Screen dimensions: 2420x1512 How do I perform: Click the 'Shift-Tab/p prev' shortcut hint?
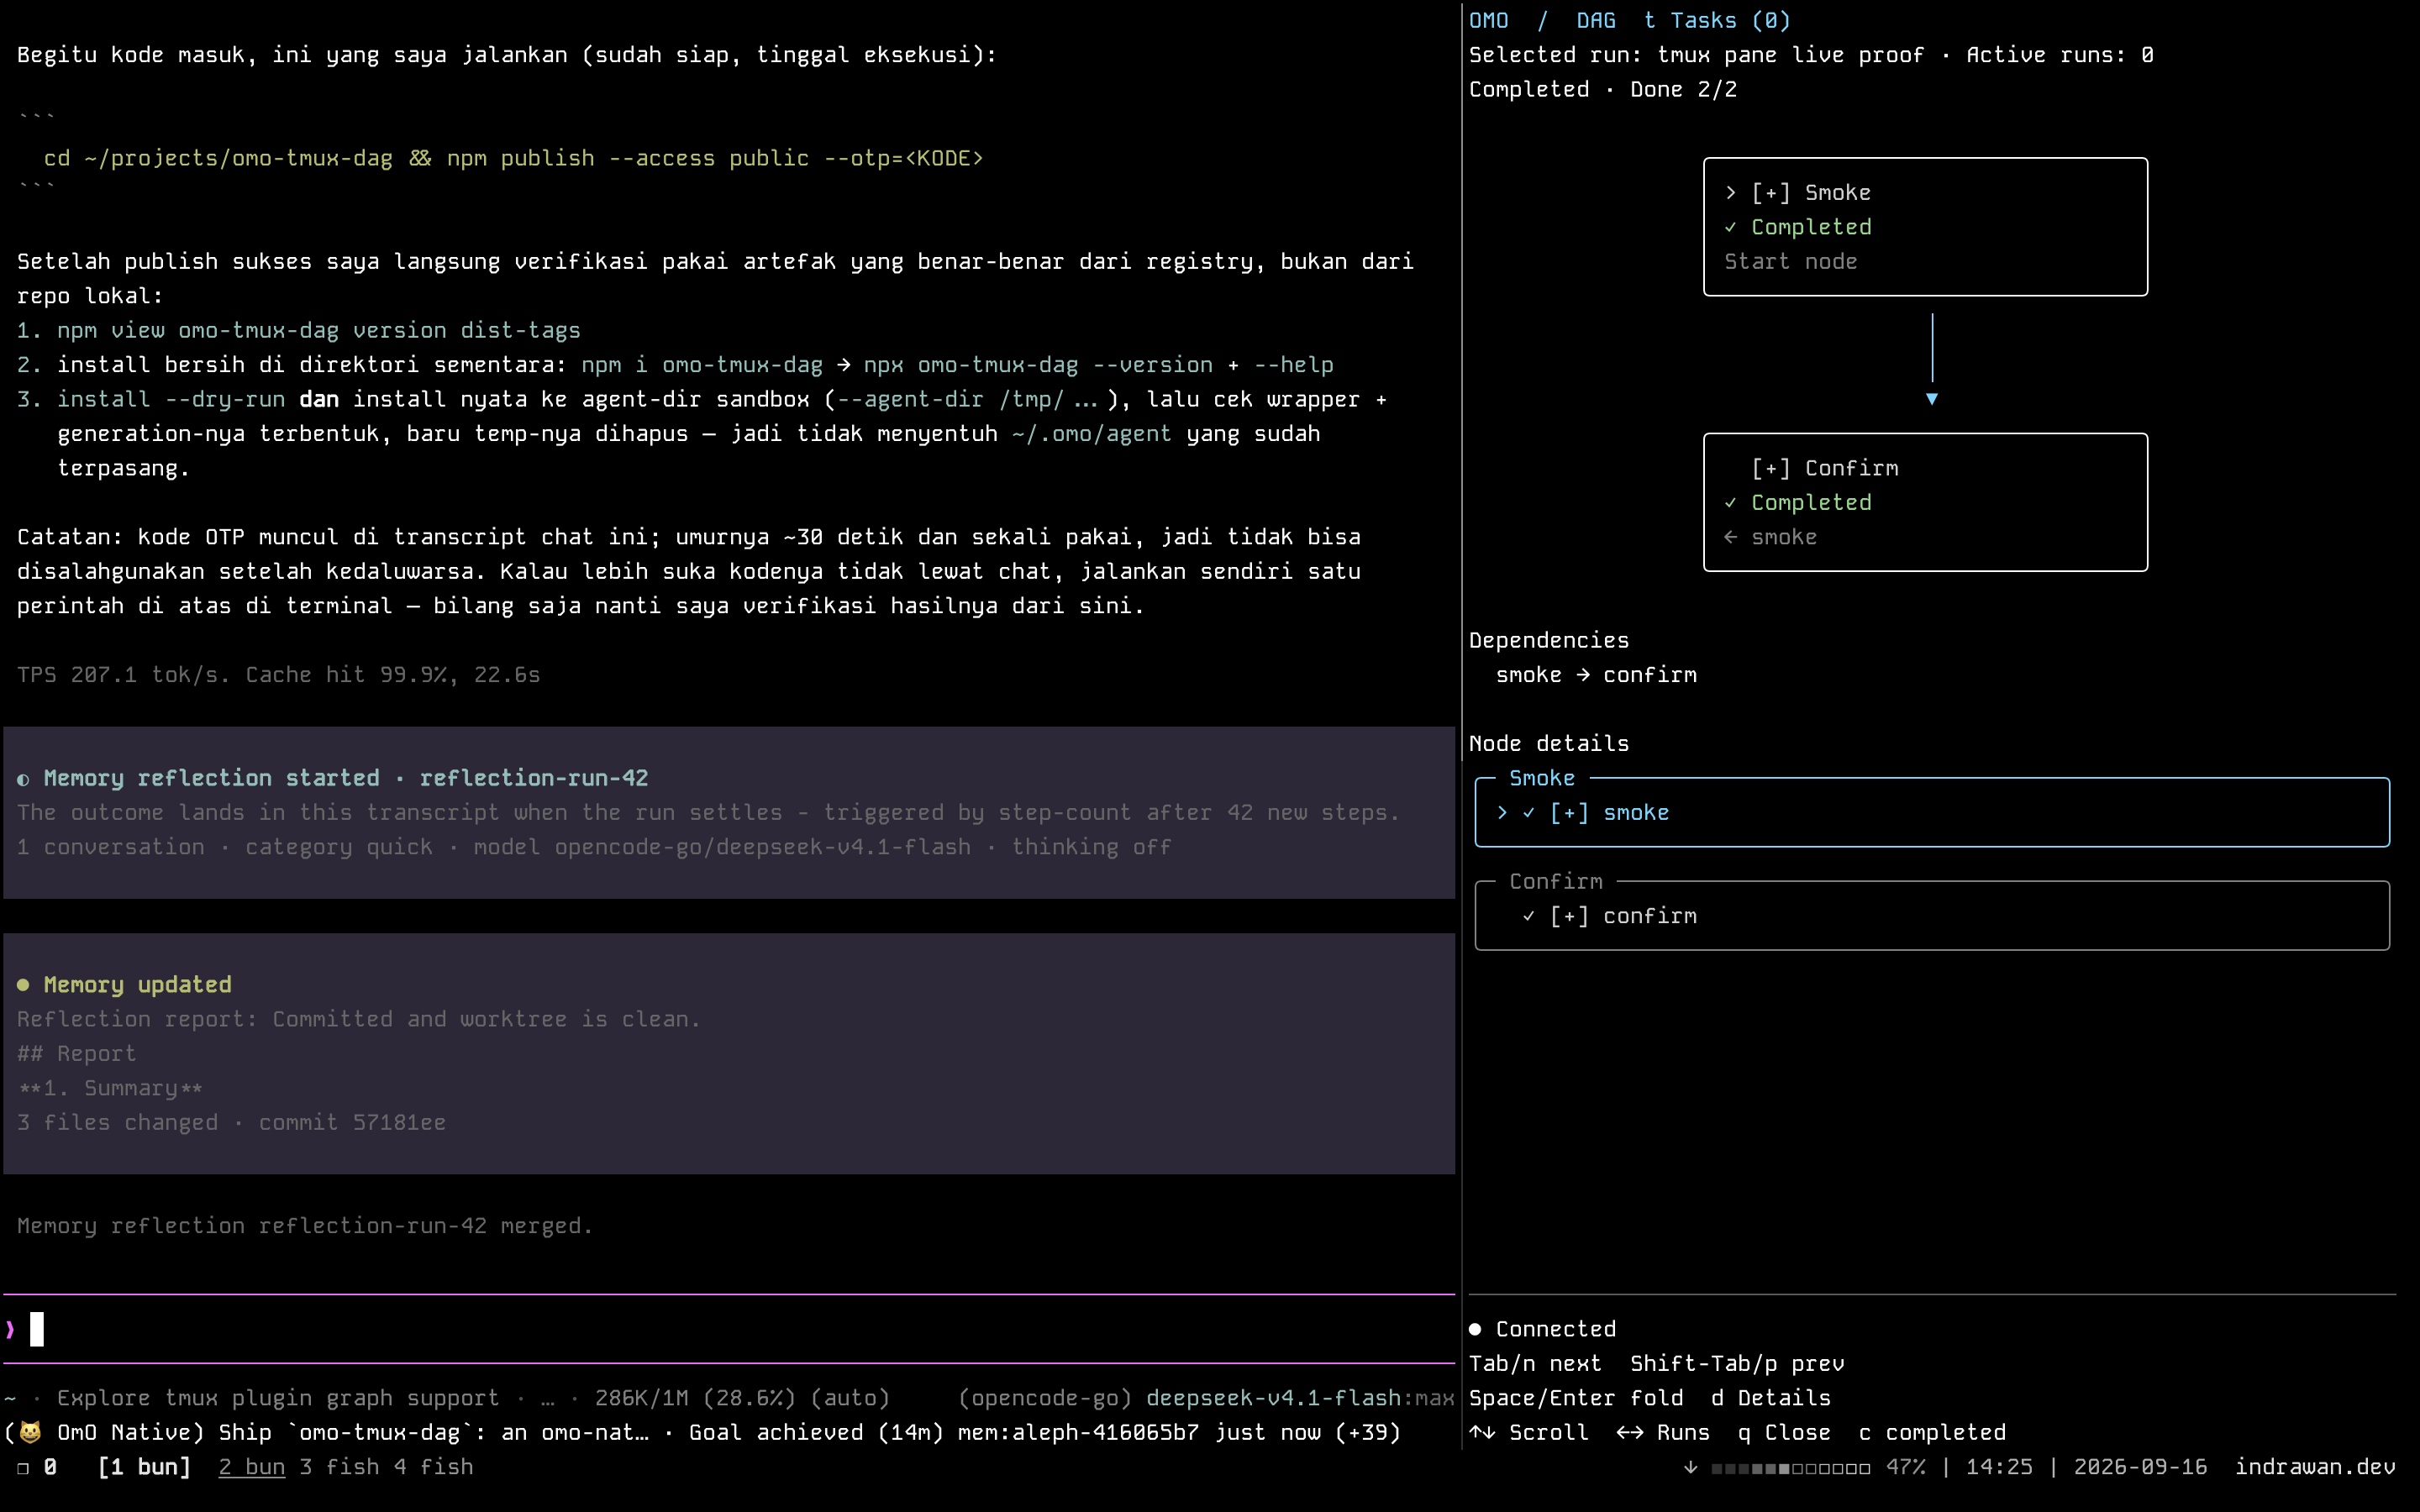(1737, 1364)
